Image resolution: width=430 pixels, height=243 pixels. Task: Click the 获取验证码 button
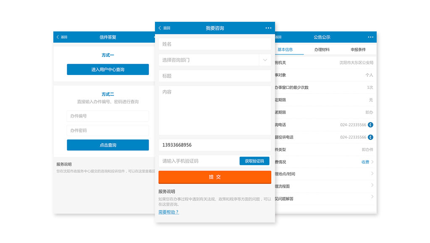254,161
